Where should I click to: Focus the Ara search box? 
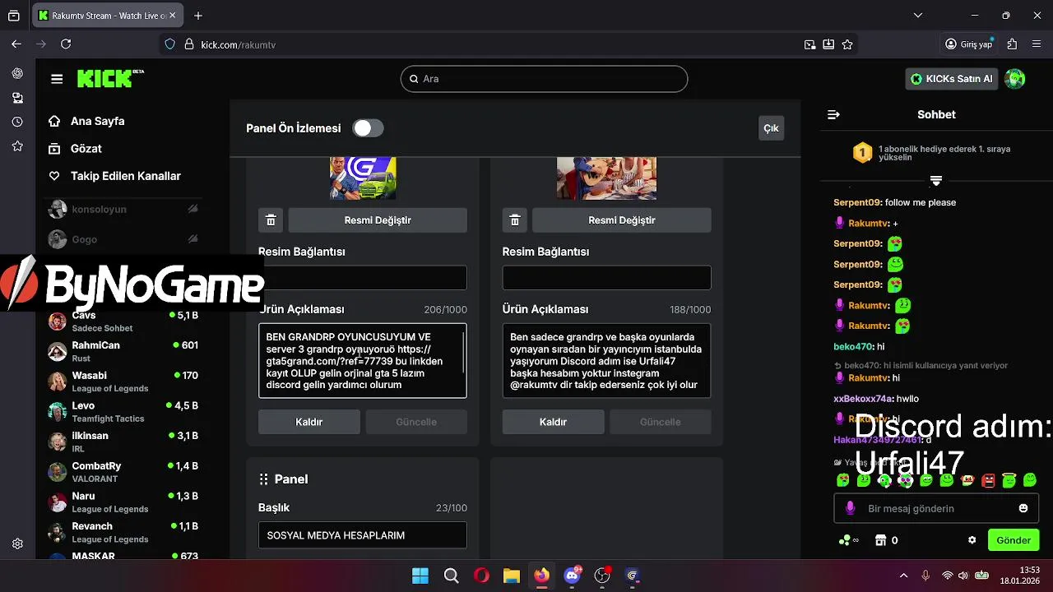544,79
